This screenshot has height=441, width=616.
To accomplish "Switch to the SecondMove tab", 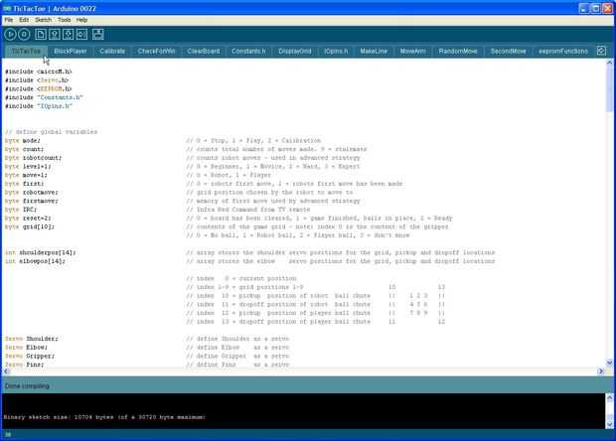I will pyautogui.click(x=508, y=51).
